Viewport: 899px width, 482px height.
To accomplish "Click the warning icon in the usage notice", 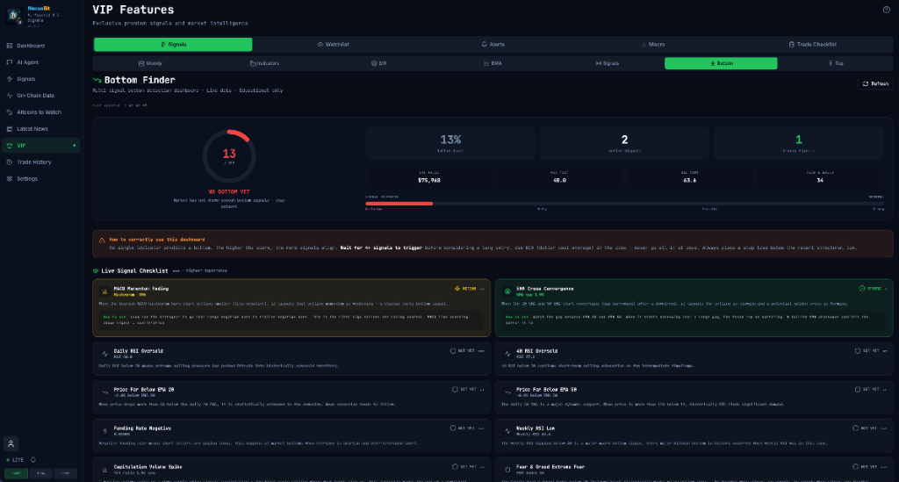I will (x=102, y=241).
